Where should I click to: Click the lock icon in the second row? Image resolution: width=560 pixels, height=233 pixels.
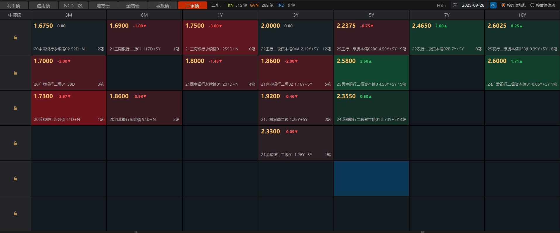[15, 73]
